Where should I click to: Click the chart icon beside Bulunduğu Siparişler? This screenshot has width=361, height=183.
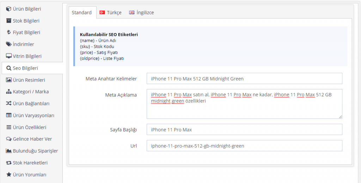pos(9,151)
